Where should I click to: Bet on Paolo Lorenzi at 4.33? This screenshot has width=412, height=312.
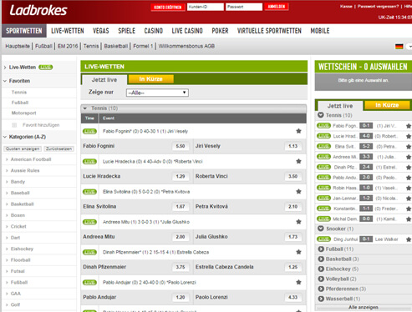[293, 297]
